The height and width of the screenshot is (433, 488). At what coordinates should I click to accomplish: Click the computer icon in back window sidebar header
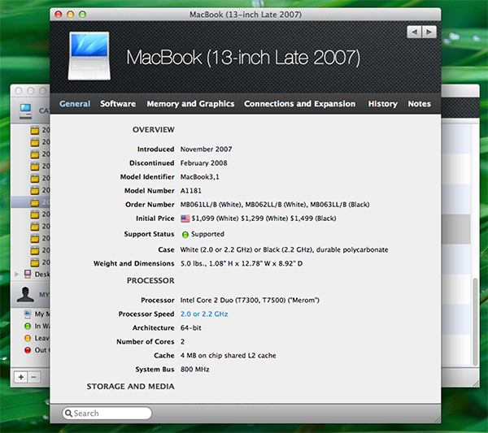coord(25,111)
